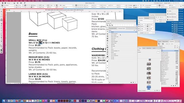The height and width of the screenshot is (103, 184).
Task: Toggle the Hyphenate checkbox
Action: click(145, 7)
